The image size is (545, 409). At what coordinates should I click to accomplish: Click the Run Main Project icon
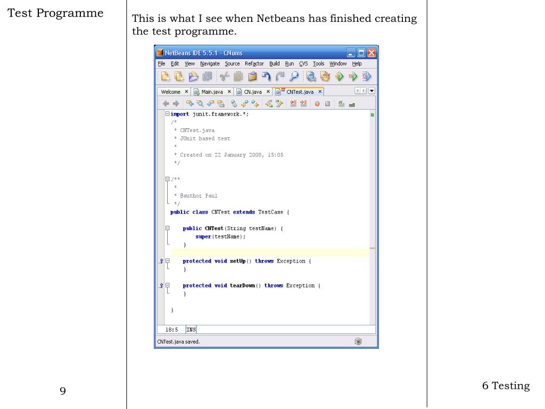pyautogui.click(x=339, y=76)
